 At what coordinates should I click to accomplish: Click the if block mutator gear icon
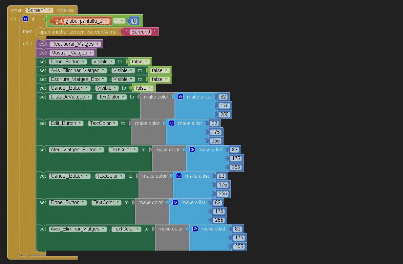(x=25, y=19)
